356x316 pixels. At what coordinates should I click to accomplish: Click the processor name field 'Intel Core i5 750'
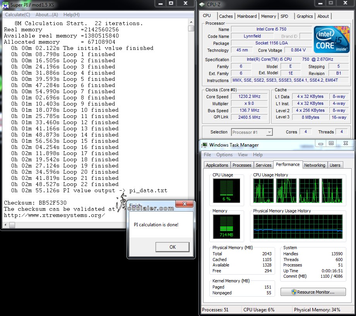[271, 29]
